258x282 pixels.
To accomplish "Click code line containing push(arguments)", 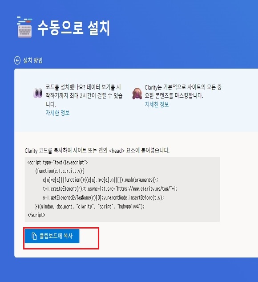I will click(x=101, y=180).
